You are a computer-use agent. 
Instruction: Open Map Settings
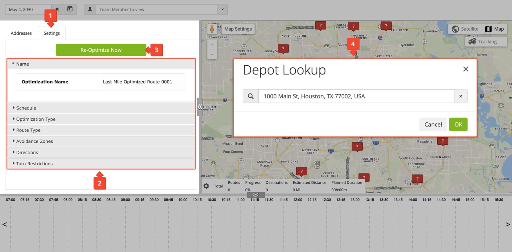point(238,29)
